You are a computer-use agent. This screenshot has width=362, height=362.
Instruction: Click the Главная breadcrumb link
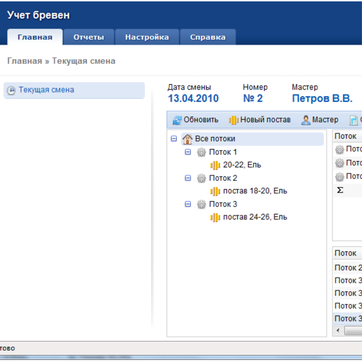click(x=24, y=61)
